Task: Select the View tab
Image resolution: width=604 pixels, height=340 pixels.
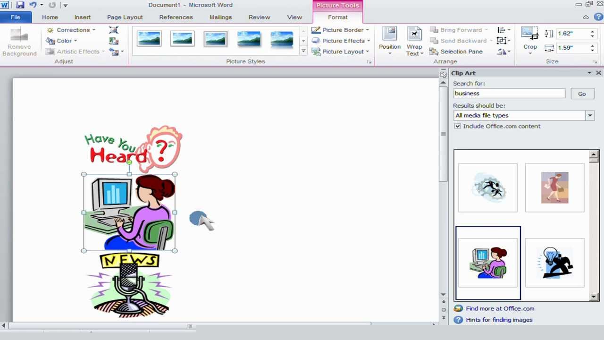Action: tap(294, 17)
